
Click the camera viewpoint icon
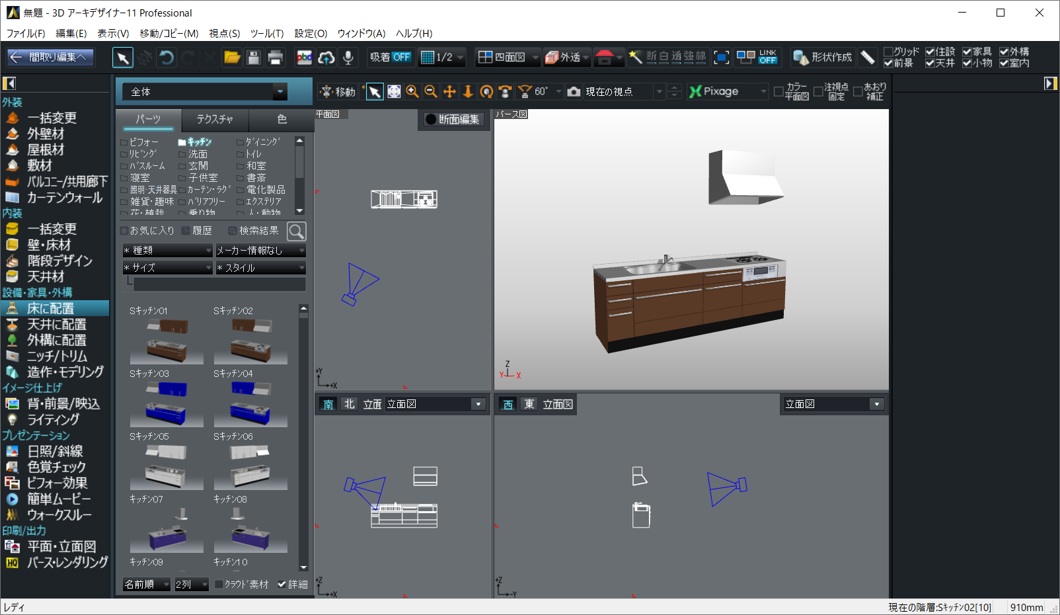pos(574,92)
